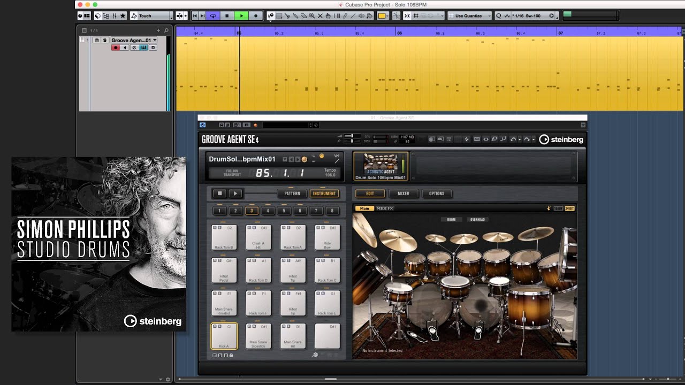Toggle the Groove Agent plugin power button
Image resolution: width=685 pixels, height=385 pixels.
coord(202,125)
